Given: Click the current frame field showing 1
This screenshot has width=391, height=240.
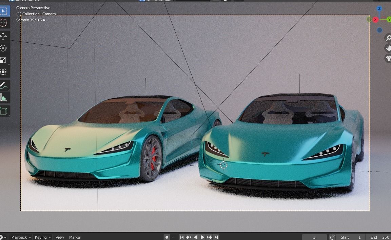Looking at the screenshot, I should (314, 237).
